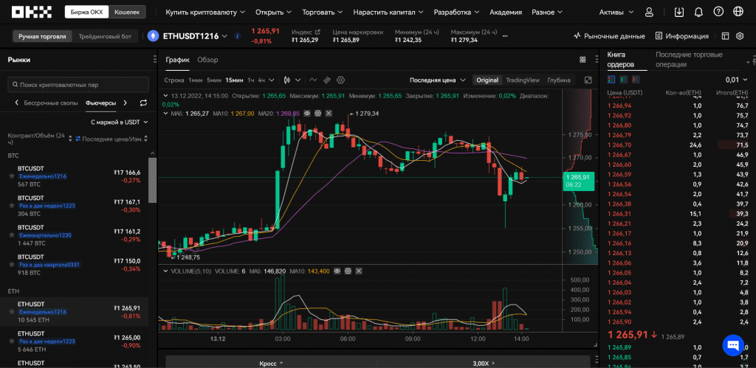Open chat support bubble
The width and height of the screenshot is (756, 368).
[733, 345]
